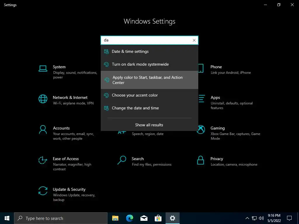Click Display, sound, notifications, power text
Viewport: 299px width, 224px height.
(x=75, y=75)
